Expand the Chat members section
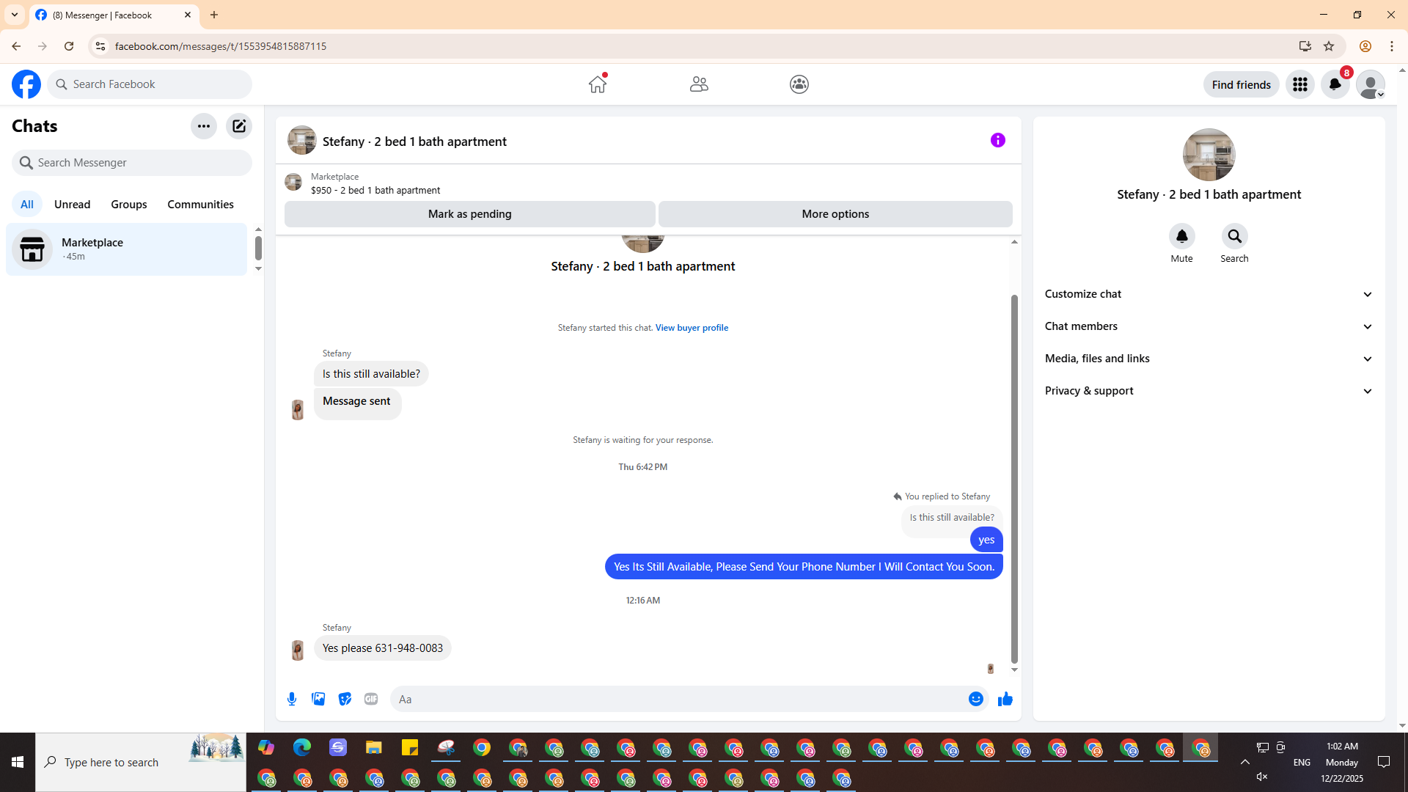The width and height of the screenshot is (1408, 792). (x=1209, y=326)
